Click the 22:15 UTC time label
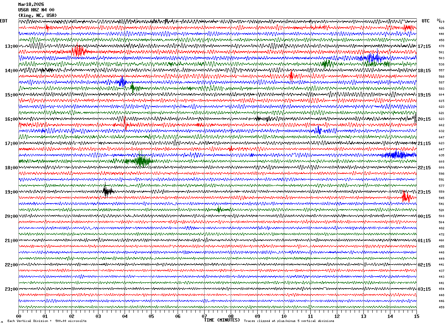 pyautogui.click(x=424, y=168)
